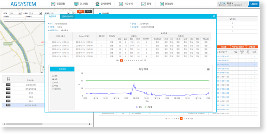Image resolution: width=267 pixels, height=134 pixels.
Task: Go to next page in popup pagination
Action: click(143, 60)
